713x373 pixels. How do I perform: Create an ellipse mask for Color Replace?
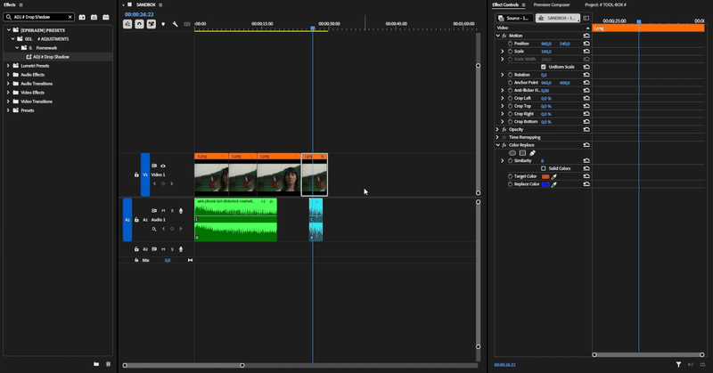[512, 153]
